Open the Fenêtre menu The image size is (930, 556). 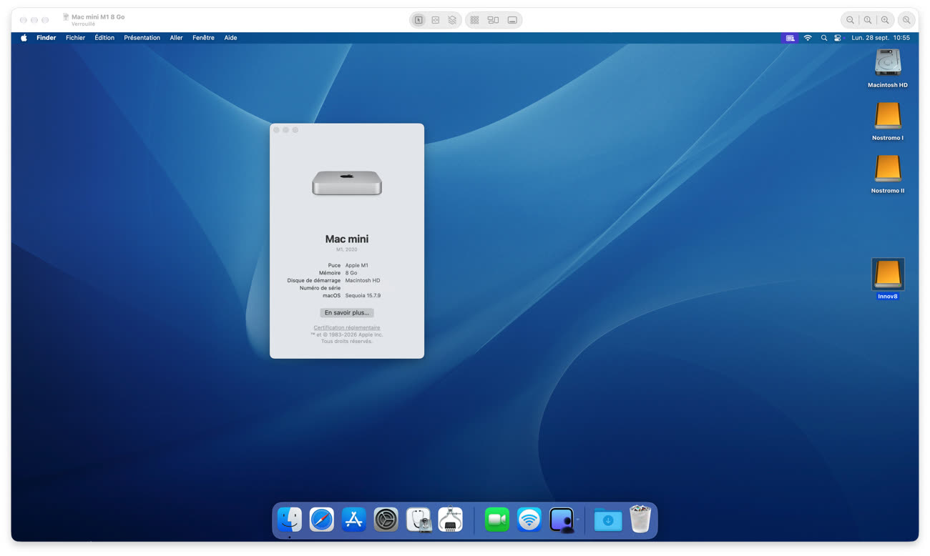coord(203,38)
